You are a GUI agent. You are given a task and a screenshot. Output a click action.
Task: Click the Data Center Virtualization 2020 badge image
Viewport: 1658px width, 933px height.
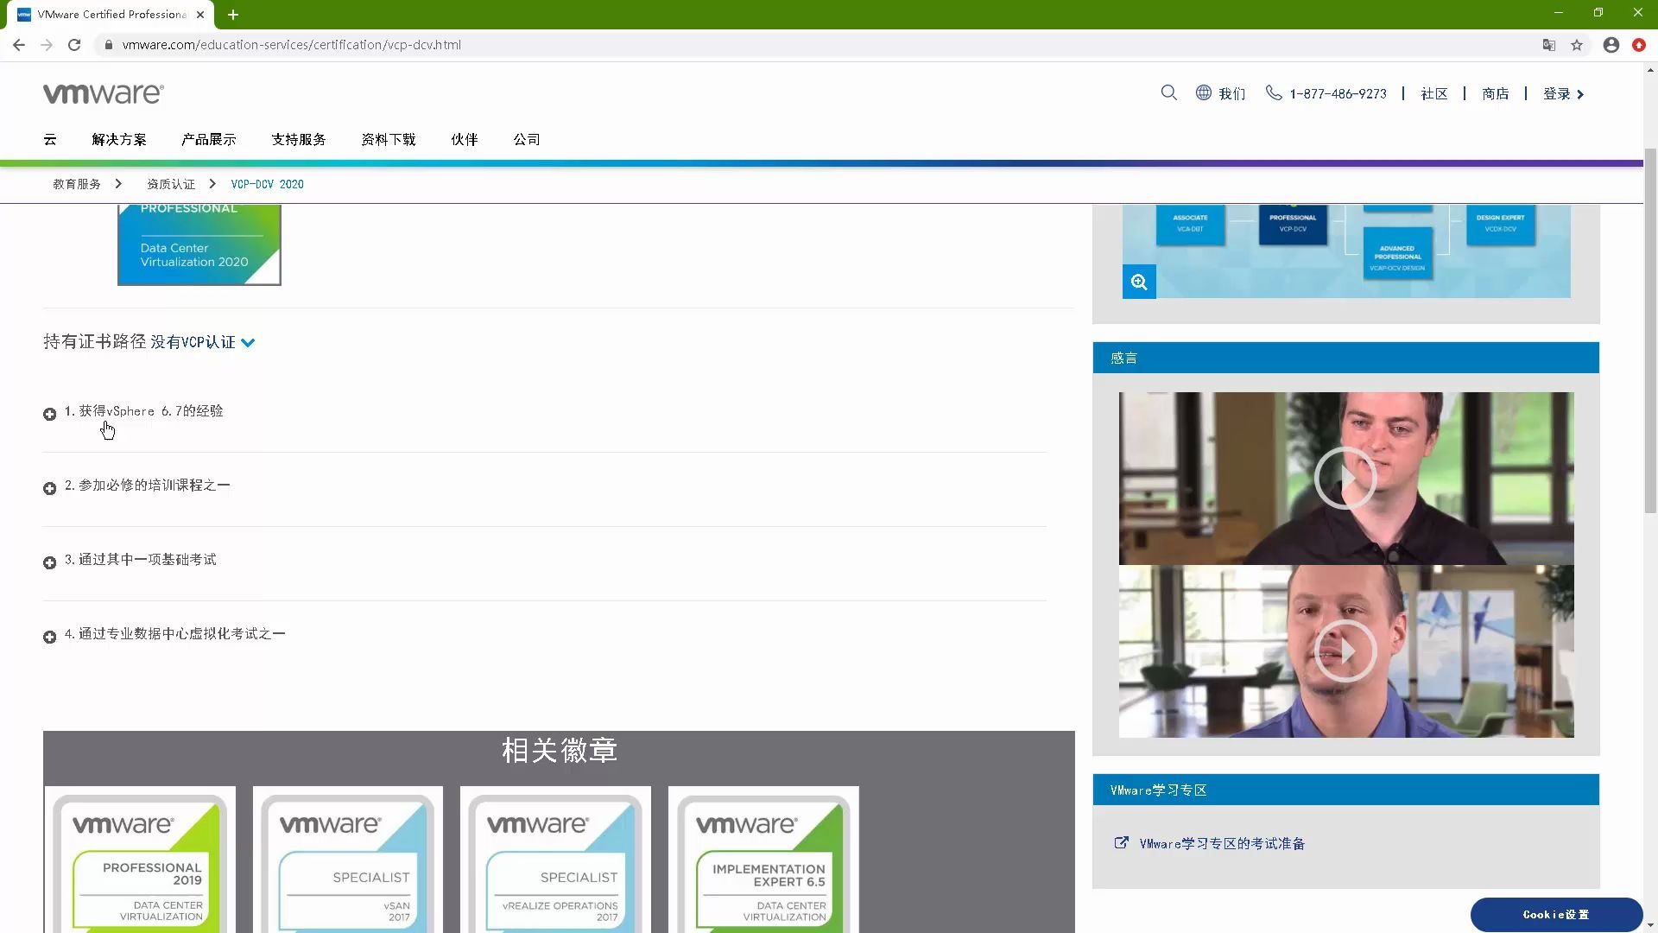coord(199,244)
